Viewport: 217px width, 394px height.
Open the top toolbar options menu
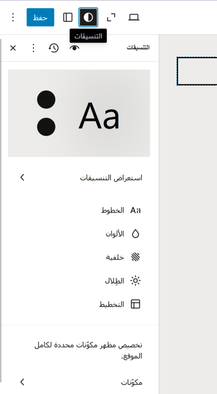(x=13, y=17)
